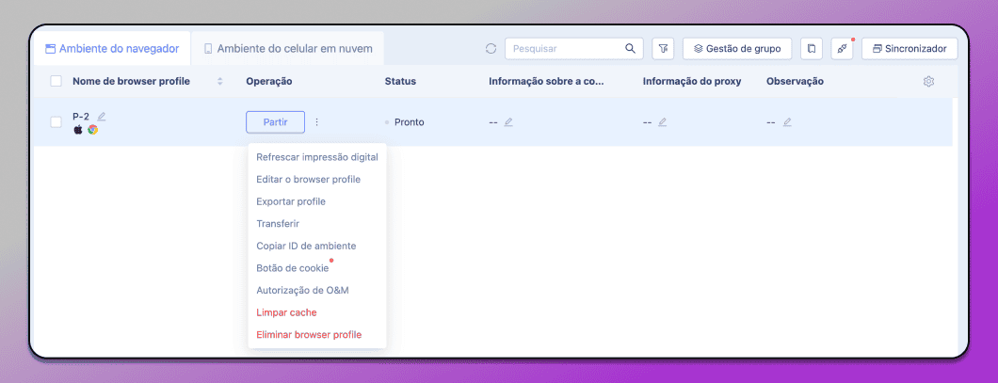Edit the Observação cell for P-2 via its pencil
998x383 pixels.
pyautogui.click(x=787, y=122)
